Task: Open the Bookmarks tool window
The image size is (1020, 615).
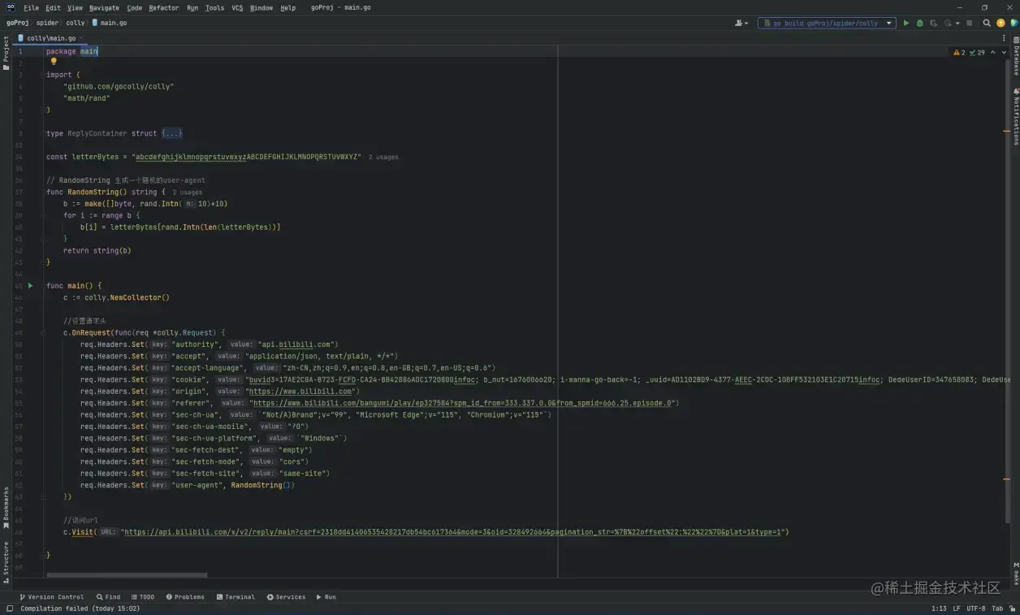Action: (6, 507)
